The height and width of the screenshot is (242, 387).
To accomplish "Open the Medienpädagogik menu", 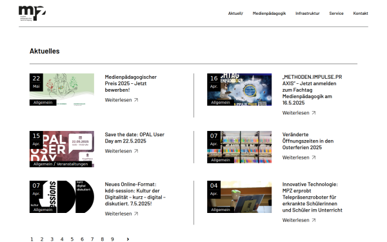I will [269, 14].
